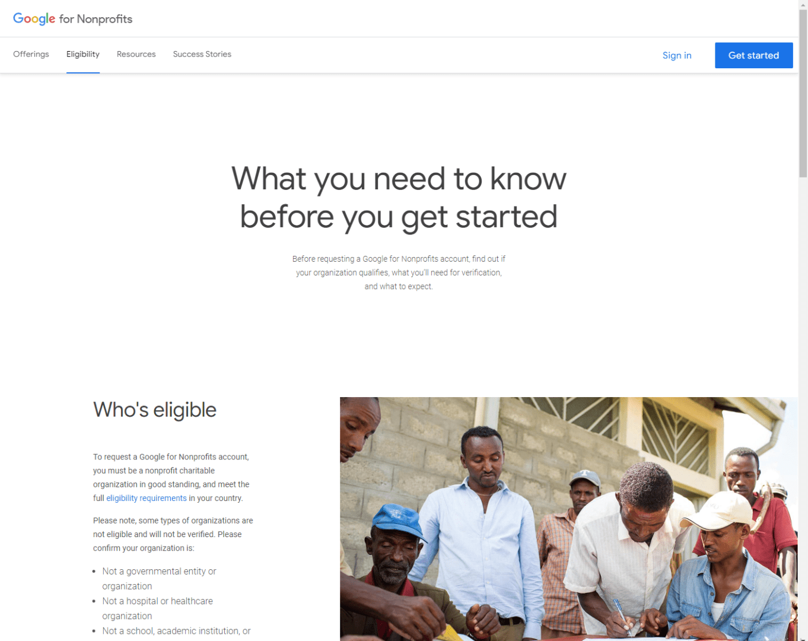Click the blue Get started button
The width and height of the screenshot is (808, 641).
tap(753, 55)
